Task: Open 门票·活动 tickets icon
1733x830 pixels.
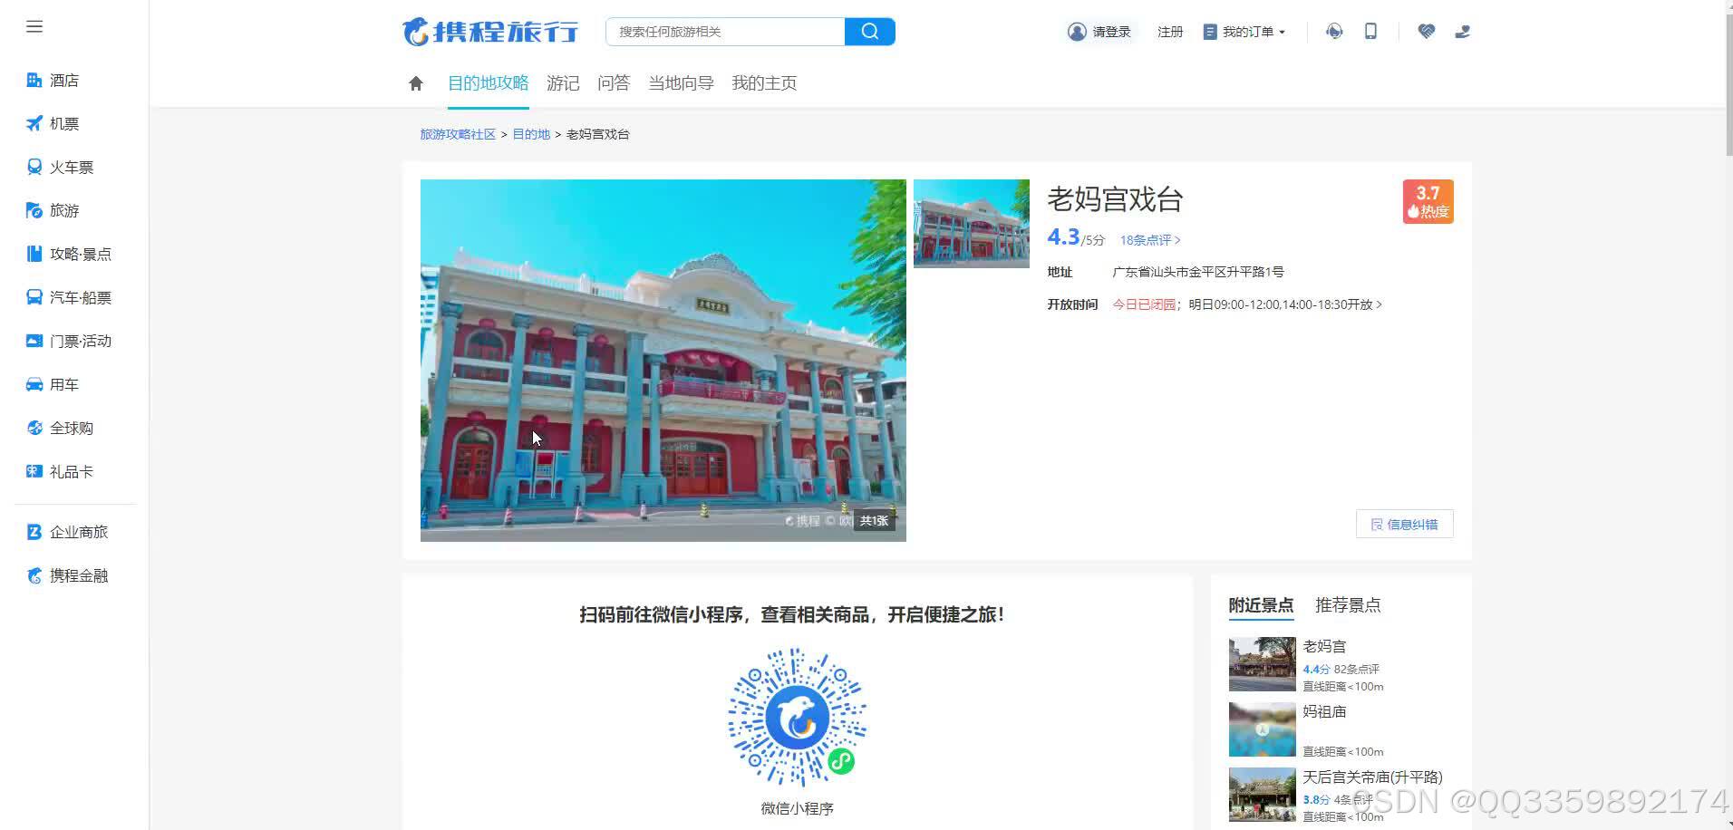Action: [34, 342]
